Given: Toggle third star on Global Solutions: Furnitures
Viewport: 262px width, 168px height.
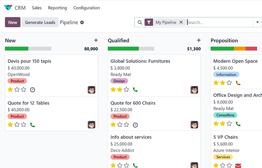Looking at the screenshot, I should (x=127, y=90).
